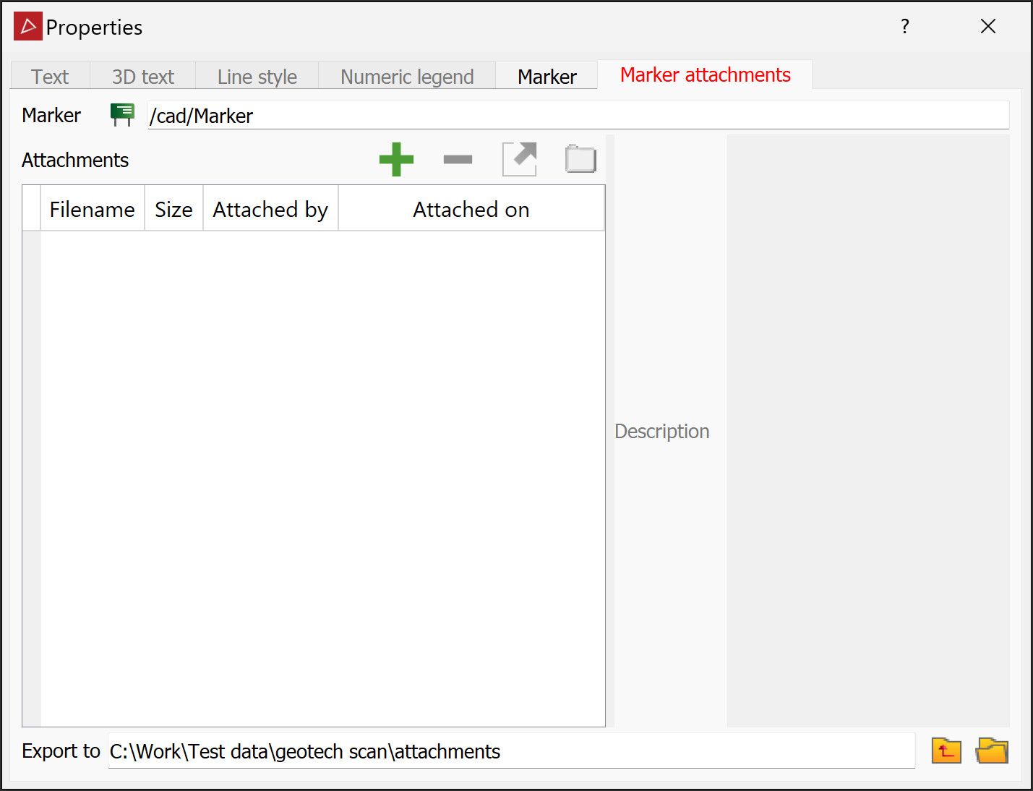Go to the Numeric legend tab
This screenshot has width=1033, height=791.
[407, 76]
